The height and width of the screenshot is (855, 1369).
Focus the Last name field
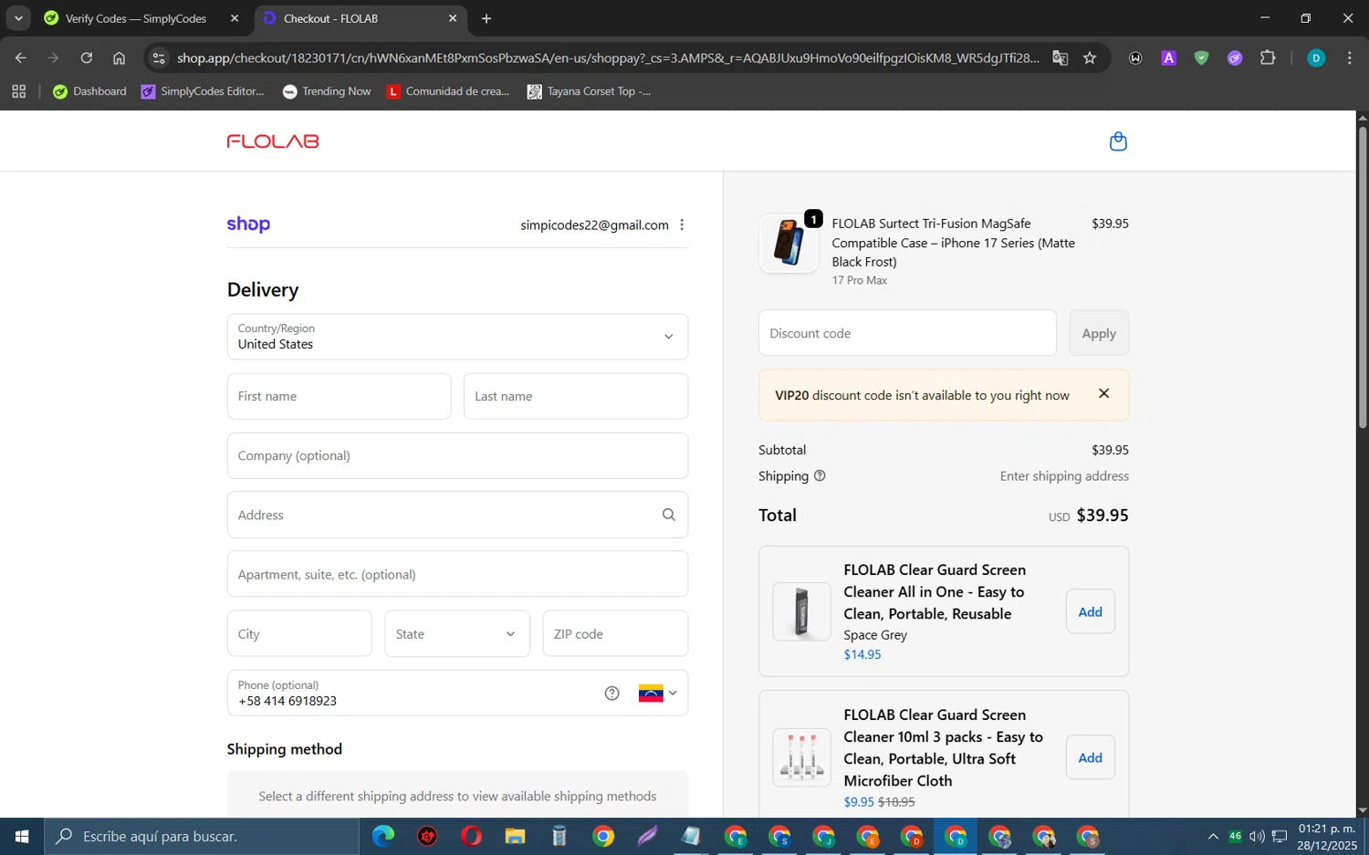(576, 396)
